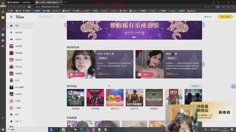
Task: Select online movie watching sidebar icon
Action: pyautogui.click(x=12, y=87)
